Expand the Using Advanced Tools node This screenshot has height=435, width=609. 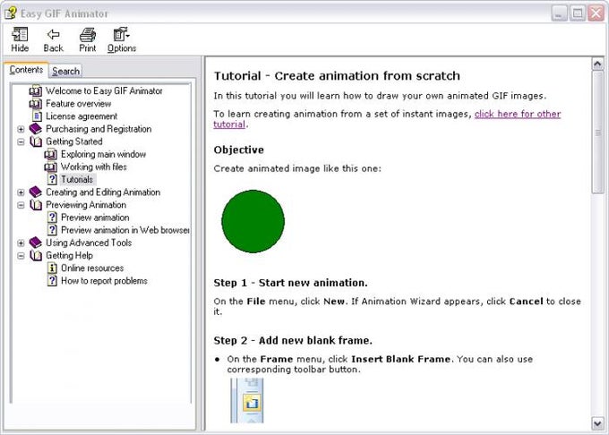21,243
